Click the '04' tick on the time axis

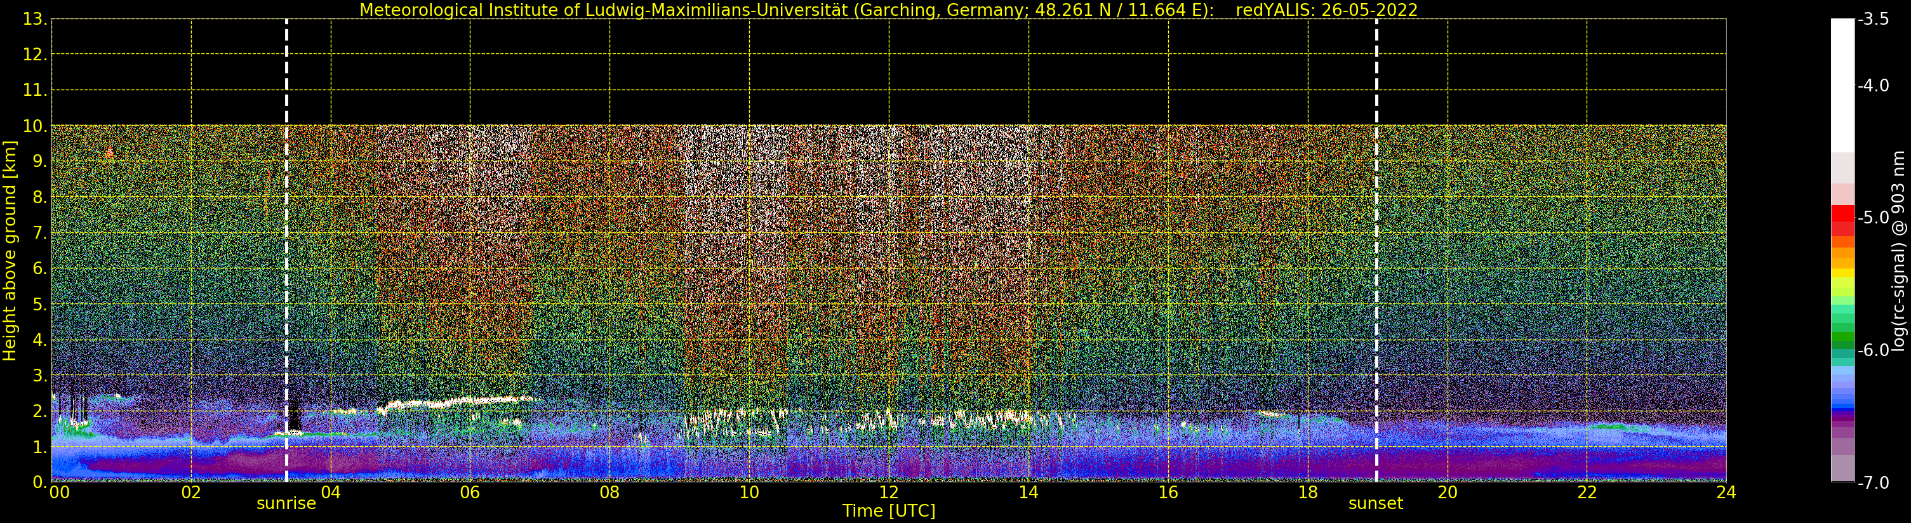coord(331,492)
